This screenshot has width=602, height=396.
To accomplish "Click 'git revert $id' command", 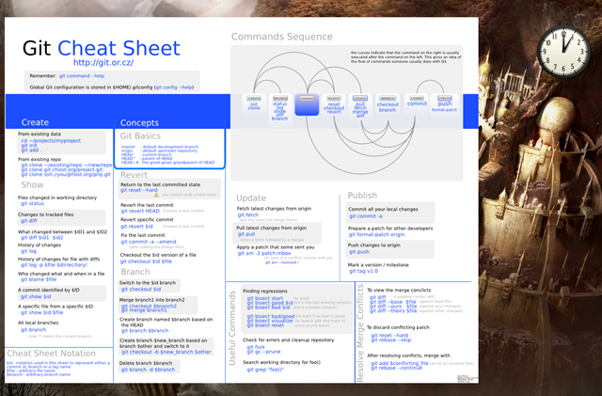I will (136, 227).
